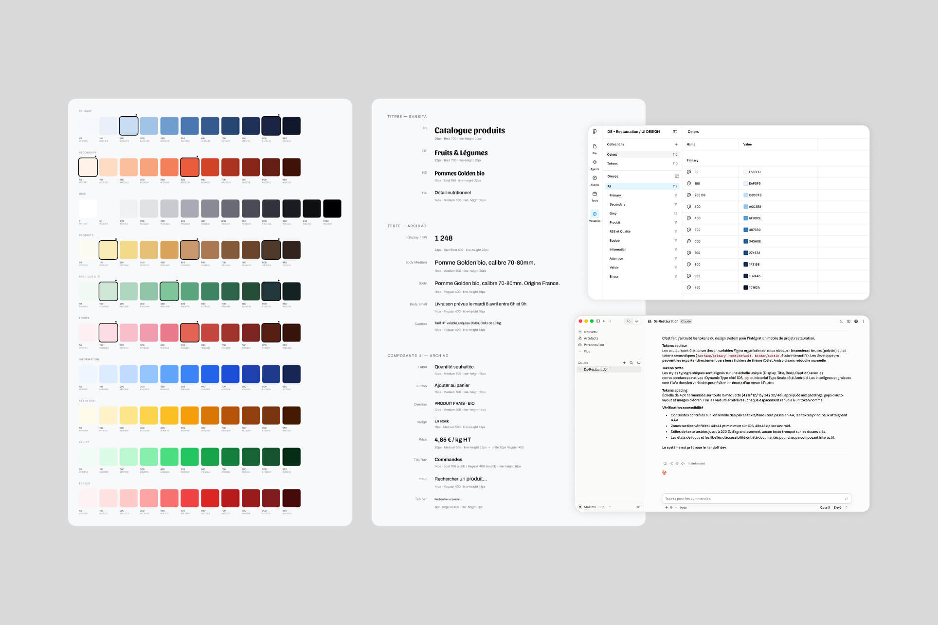
Task: Click value cell 'C8DCF3'
Action: pos(755,195)
